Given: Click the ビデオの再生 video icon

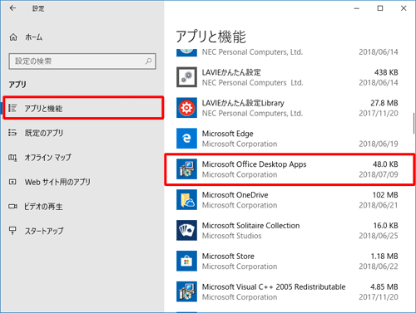Looking at the screenshot, I should click(x=12, y=207).
